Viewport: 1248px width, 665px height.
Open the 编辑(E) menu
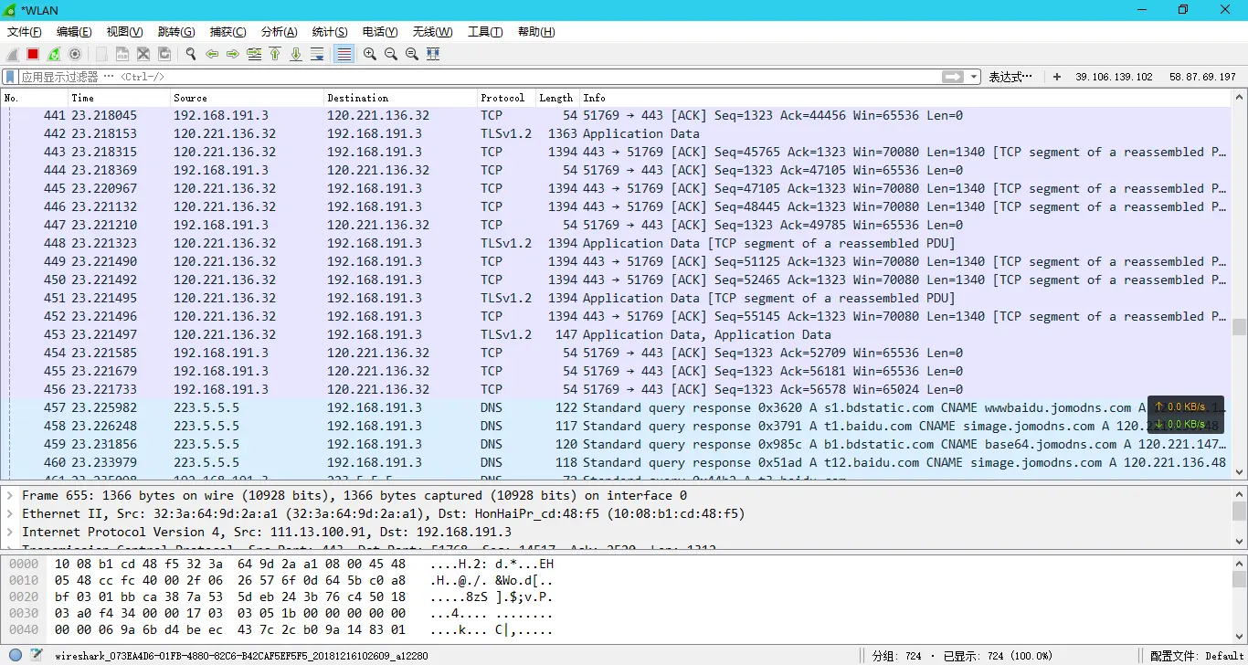74,32
